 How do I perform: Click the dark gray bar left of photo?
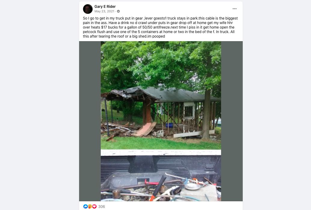tap(90, 121)
